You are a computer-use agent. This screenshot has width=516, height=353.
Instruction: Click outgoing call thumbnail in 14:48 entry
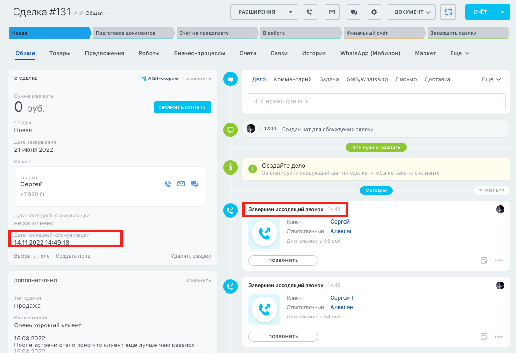coord(264,310)
